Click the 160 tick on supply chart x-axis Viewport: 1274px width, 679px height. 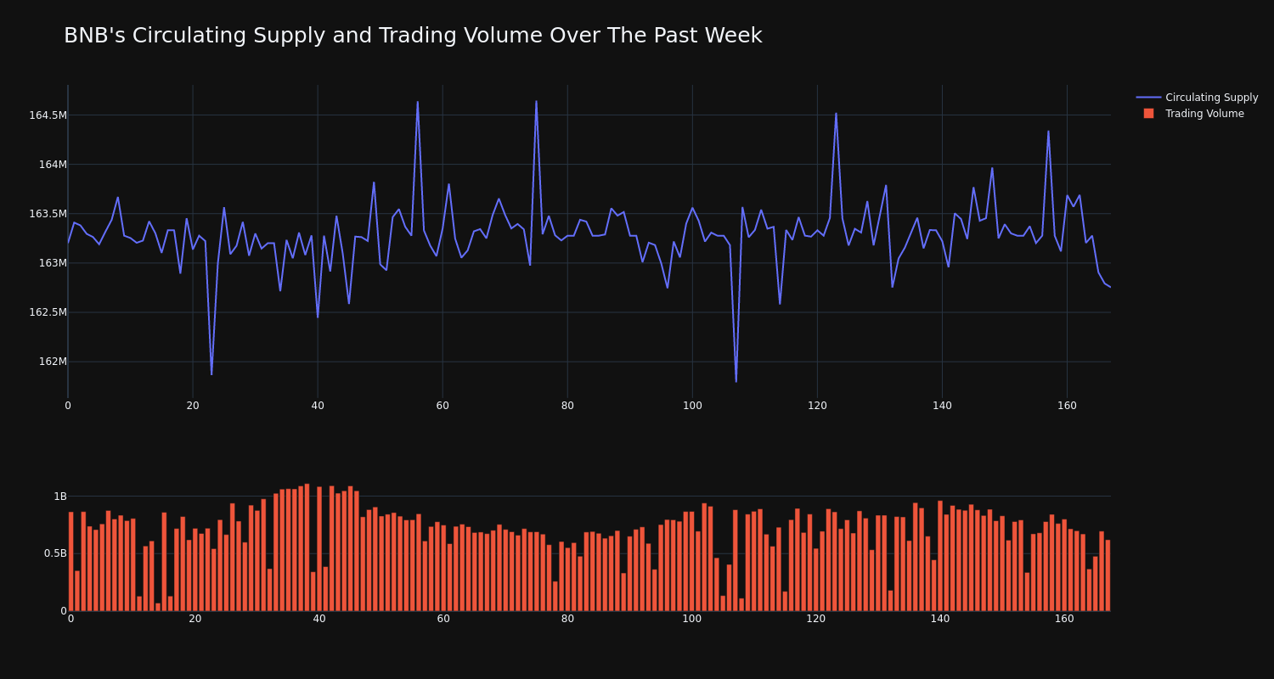click(x=1067, y=406)
